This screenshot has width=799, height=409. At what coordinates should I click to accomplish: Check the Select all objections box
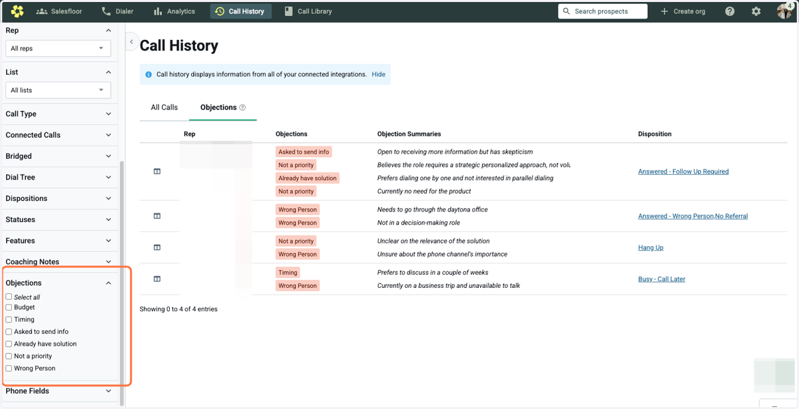pyautogui.click(x=9, y=297)
